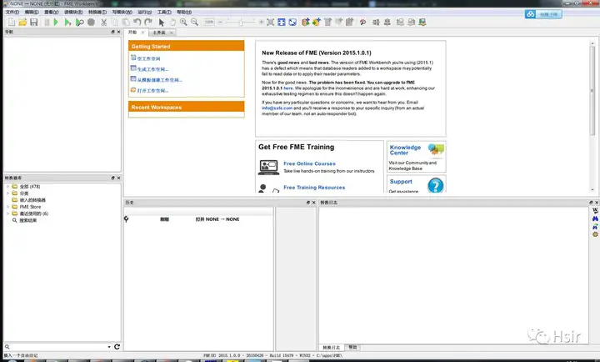
Task: Select the hand pan tool
Action: click(172, 23)
